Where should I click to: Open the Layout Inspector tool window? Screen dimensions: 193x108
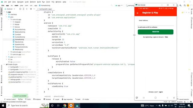183,99
